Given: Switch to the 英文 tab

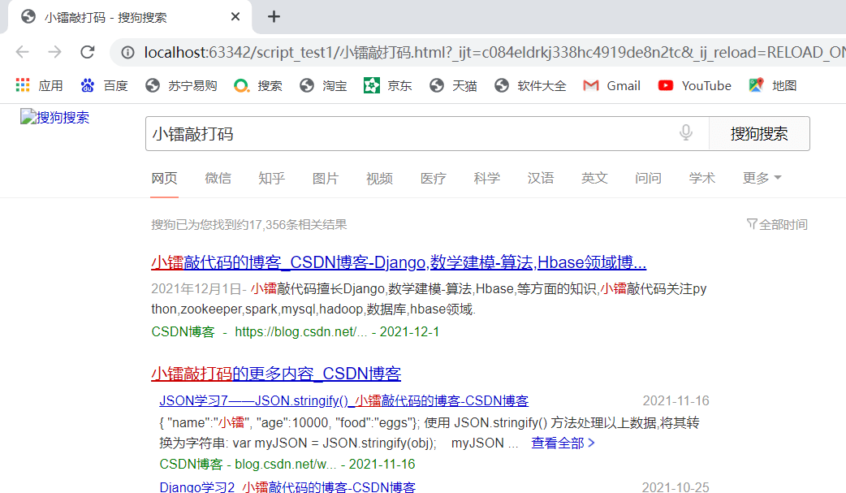Looking at the screenshot, I should (594, 178).
